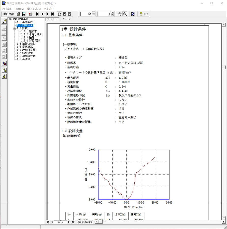Click the 閉じる(X) close preview button
This screenshot has height=229, width=227.
(8, 14)
